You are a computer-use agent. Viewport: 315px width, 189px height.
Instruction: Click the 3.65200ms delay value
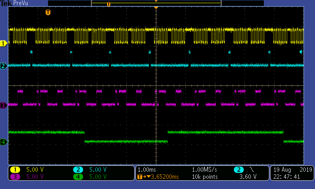[165, 177]
